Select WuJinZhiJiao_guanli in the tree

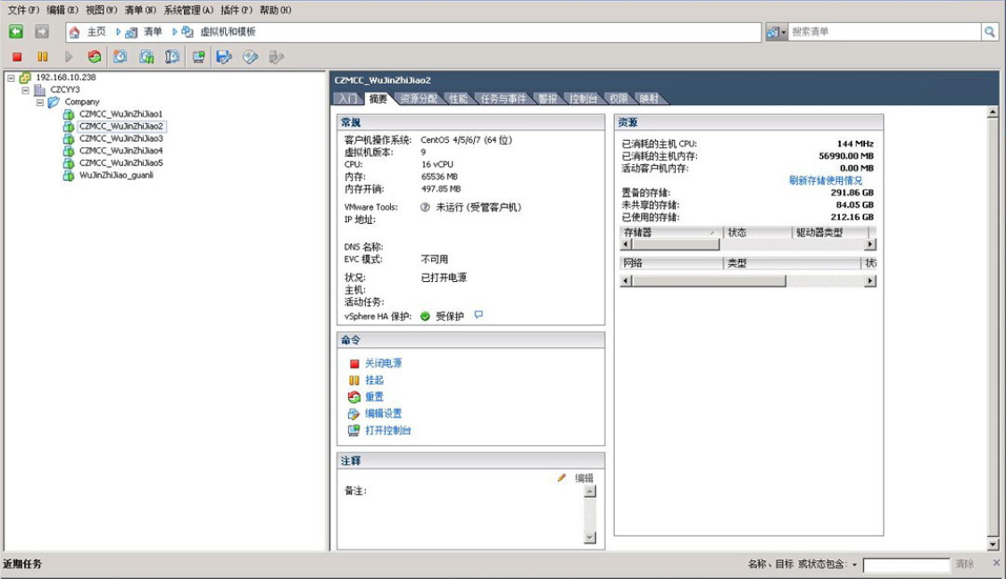tap(116, 175)
